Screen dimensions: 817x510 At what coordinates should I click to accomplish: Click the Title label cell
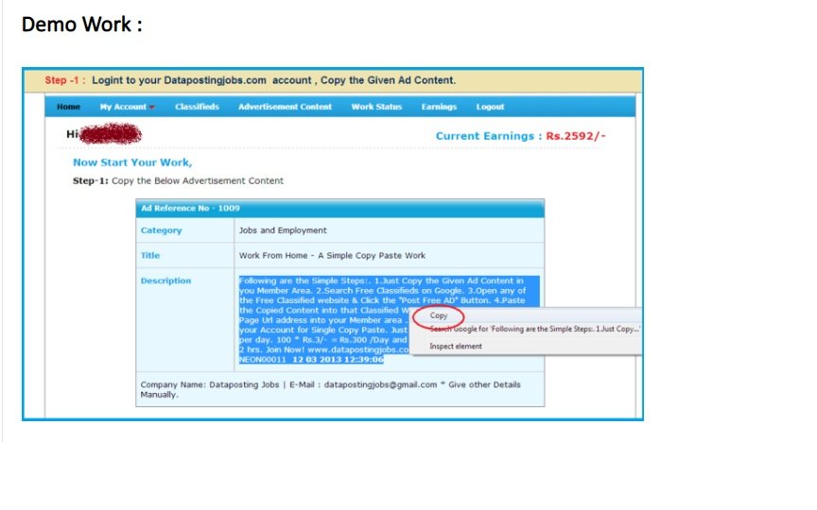click(x=185, y=256)
